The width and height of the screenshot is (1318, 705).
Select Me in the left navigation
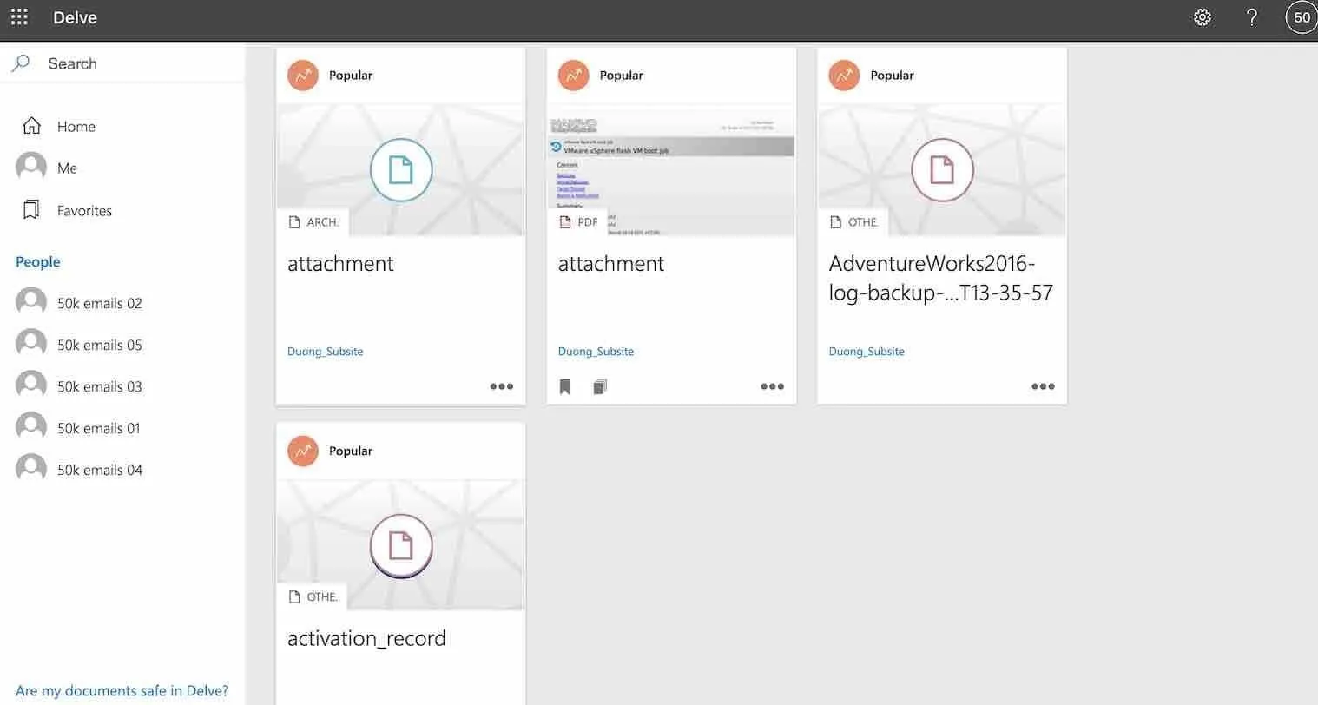pos(67,168)
